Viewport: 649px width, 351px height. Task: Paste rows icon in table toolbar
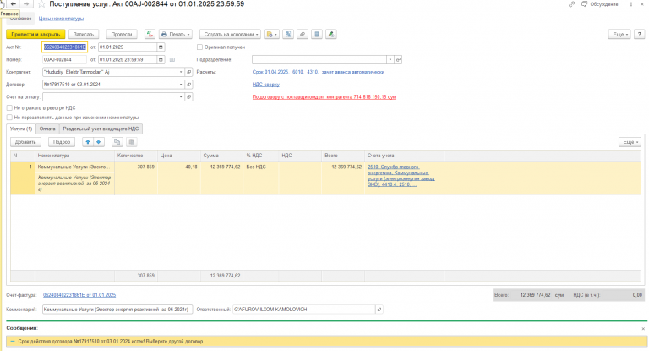(132, 142)
